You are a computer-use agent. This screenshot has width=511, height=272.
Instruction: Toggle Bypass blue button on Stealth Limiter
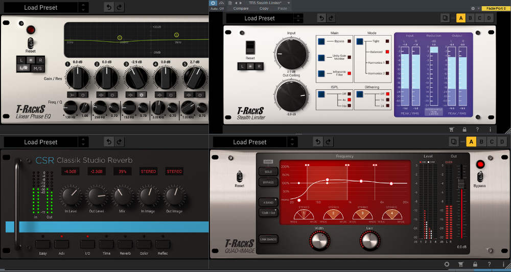(321, 41)
